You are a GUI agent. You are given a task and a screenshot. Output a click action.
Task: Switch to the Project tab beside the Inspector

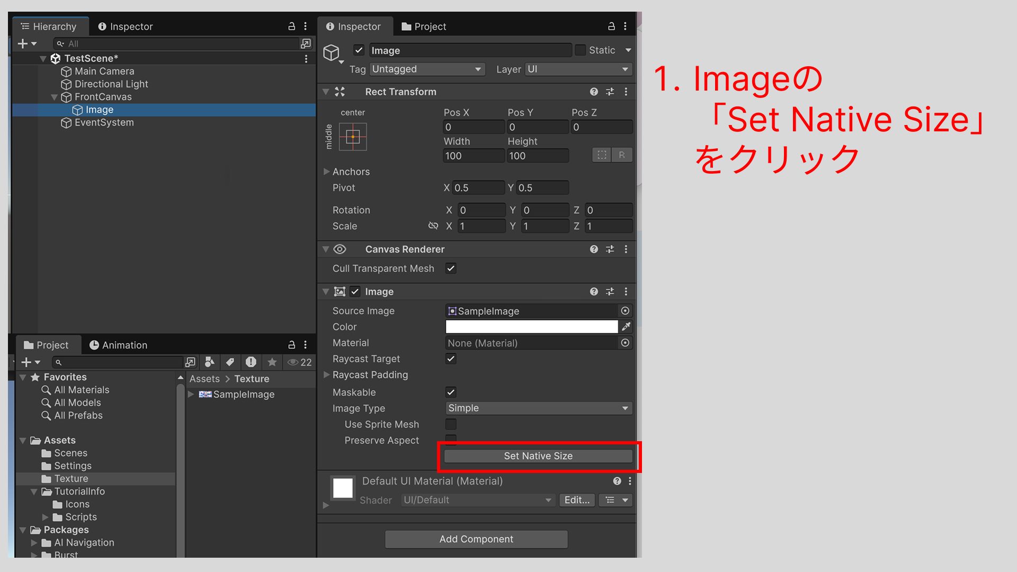coord(424,26)
